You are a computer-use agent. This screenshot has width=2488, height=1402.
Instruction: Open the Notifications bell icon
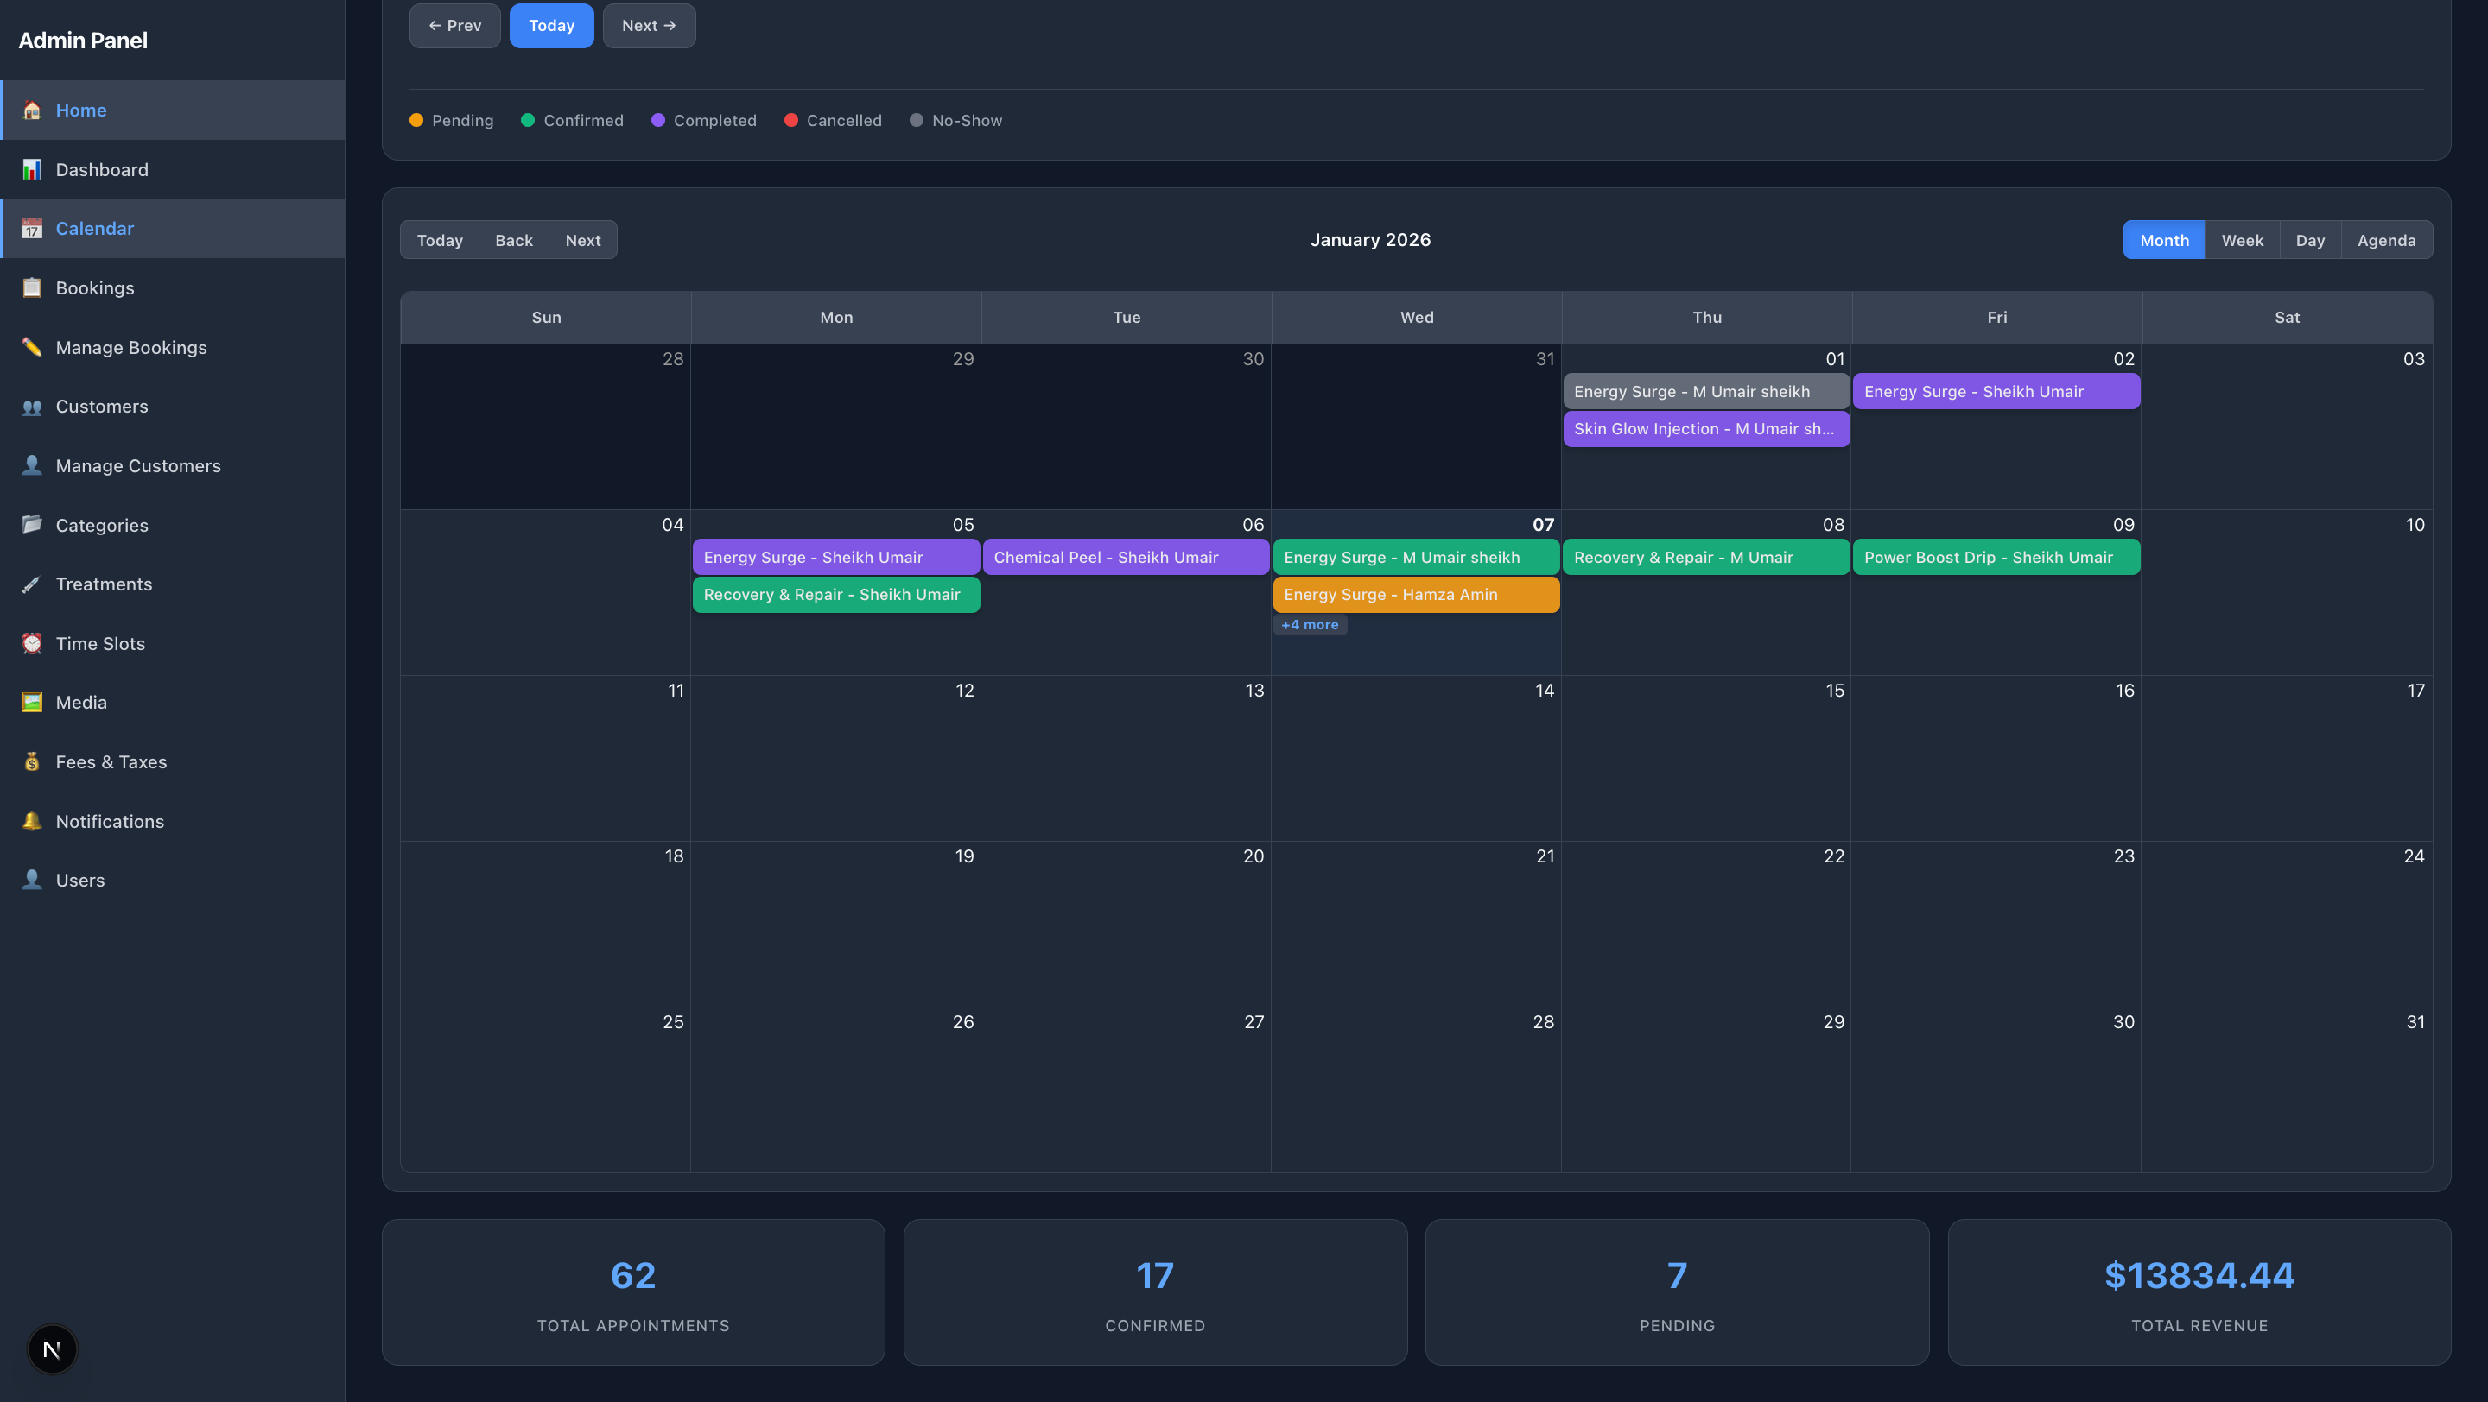[x=32, y=821]
